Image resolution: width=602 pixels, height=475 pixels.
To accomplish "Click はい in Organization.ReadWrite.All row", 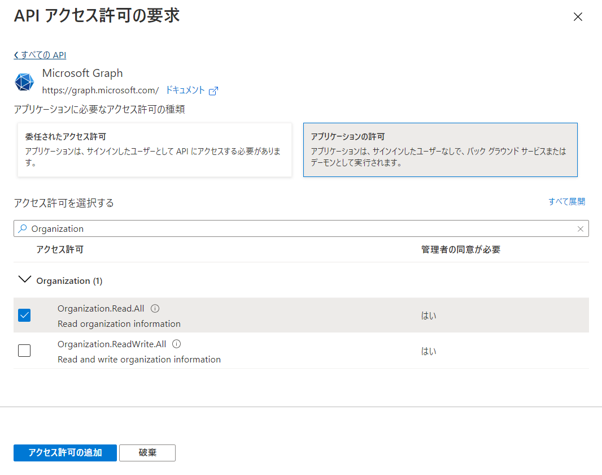I will click(x=429, y=351).
